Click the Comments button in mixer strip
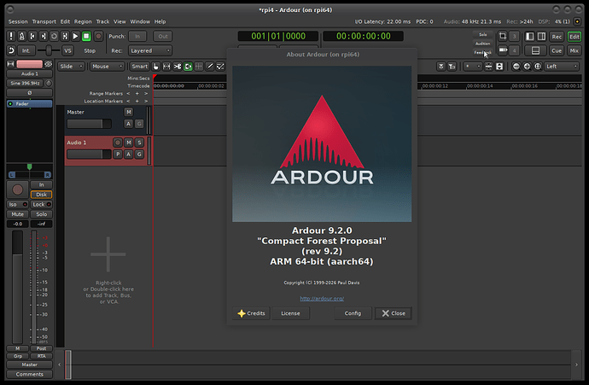This screenshot has width=589, height=385. pyautogui.click(x=29, y=374)
